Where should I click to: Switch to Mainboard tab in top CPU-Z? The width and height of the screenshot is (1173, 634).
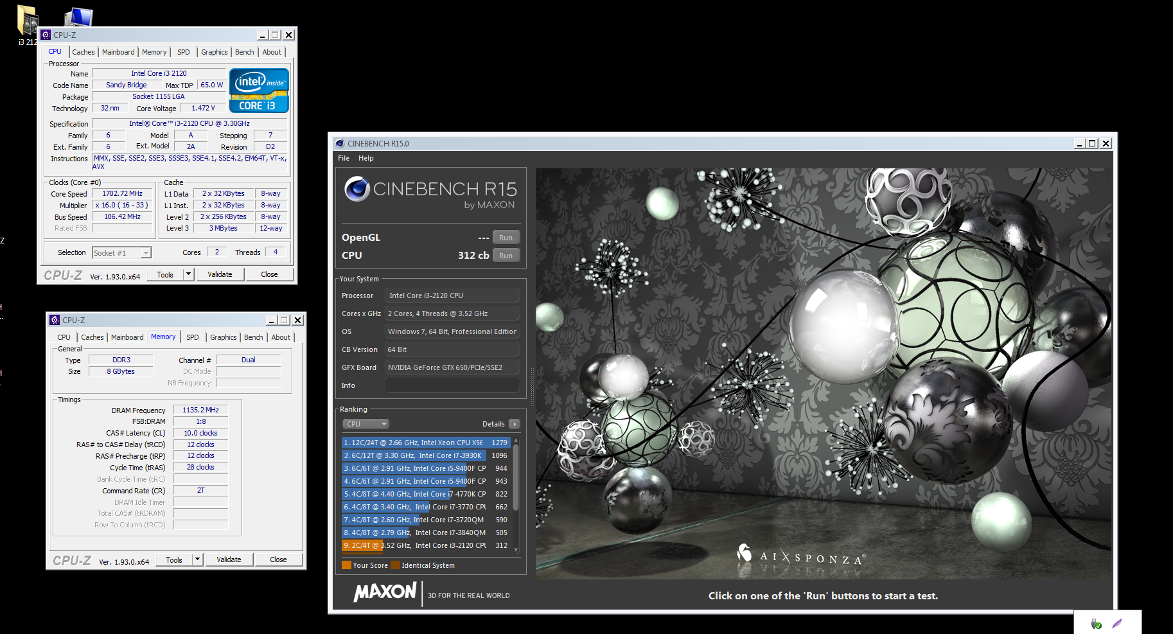pyautogui.click(x=118, y=52)
